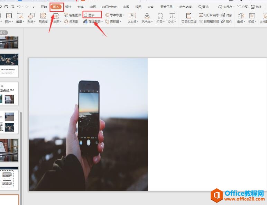Expand the 形状 dropdown arrow
The height and width of the screenshot is (205, 267).
pyautogui.click(x=35, y=22)
